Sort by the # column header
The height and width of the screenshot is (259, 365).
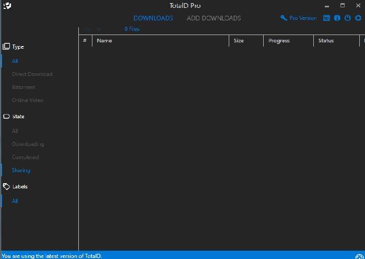[85, 41]
